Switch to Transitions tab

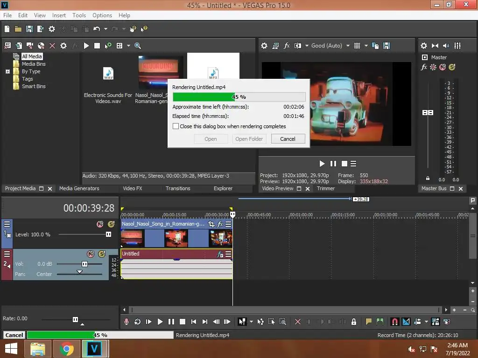(x=178, y=188)
